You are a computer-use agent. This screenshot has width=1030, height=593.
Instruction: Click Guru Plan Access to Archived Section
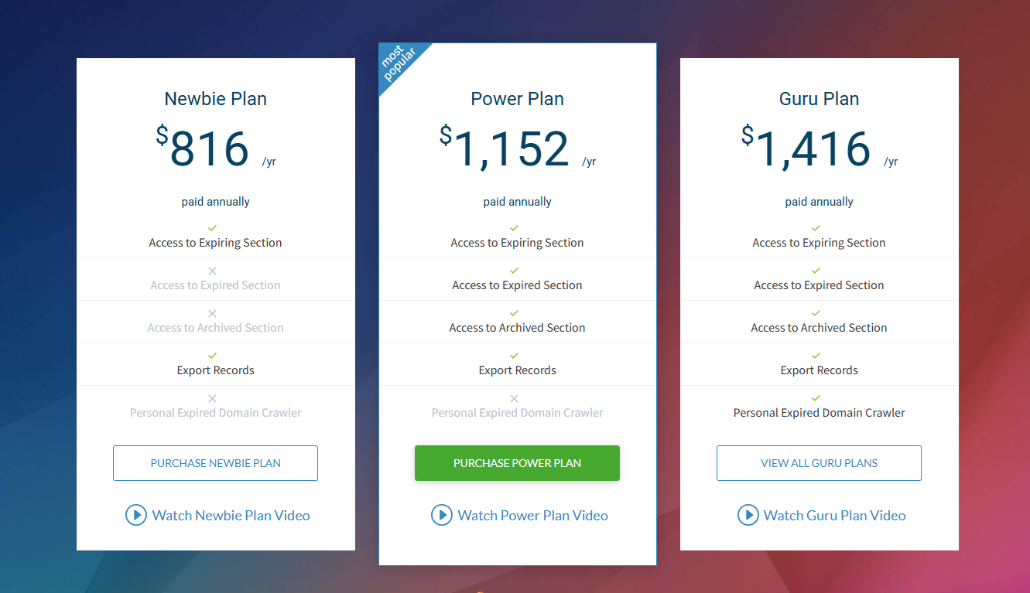point(819,328)
